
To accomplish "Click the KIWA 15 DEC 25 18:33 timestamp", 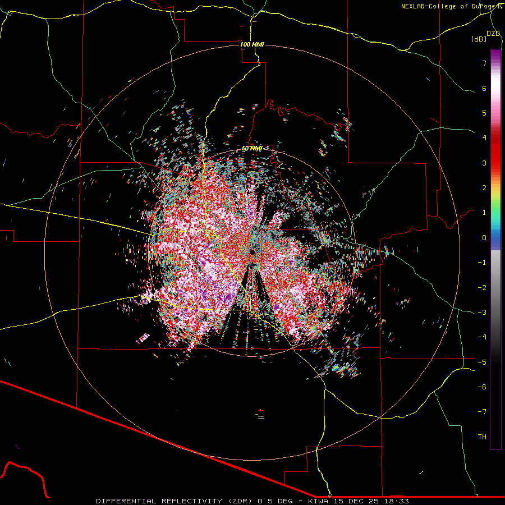I will point(359,501).
